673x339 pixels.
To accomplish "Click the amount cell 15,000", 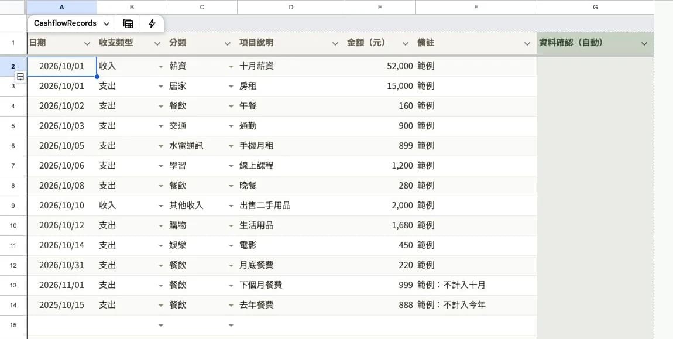I will coord(380,86).
